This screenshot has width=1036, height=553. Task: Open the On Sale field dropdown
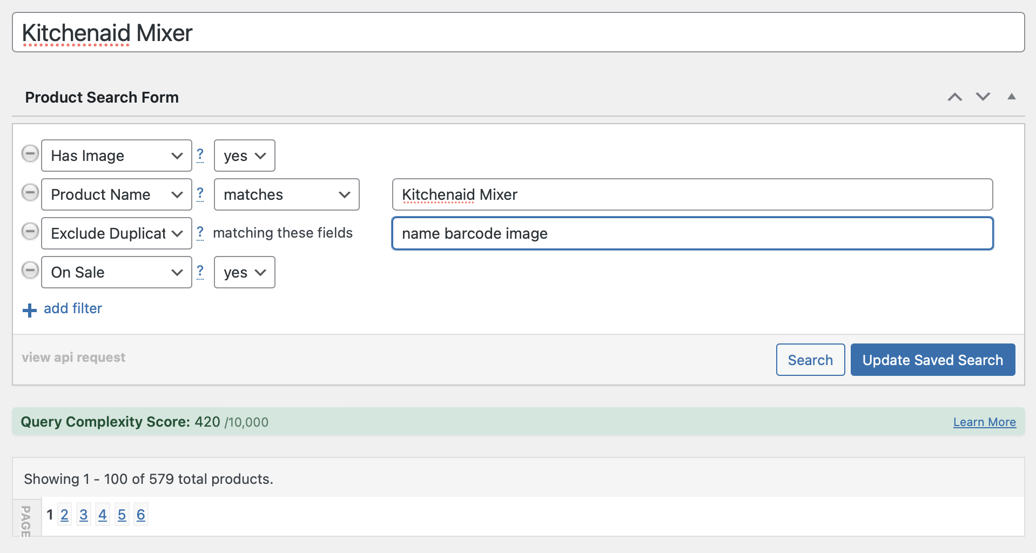pos(117,272)
